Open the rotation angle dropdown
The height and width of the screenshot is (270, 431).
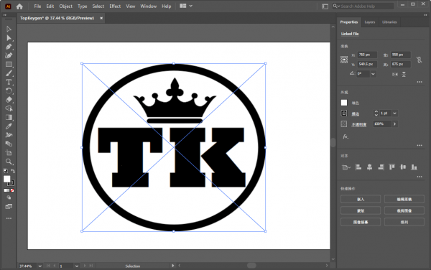[x=373, y=74]
